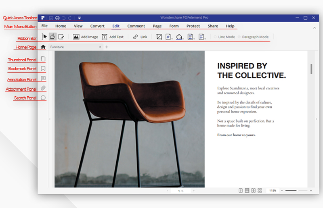Image resolution: width=323 pixels, height=208 pixels.
Task: Open the Thumbnail panel icon
Action: [43, 59]
